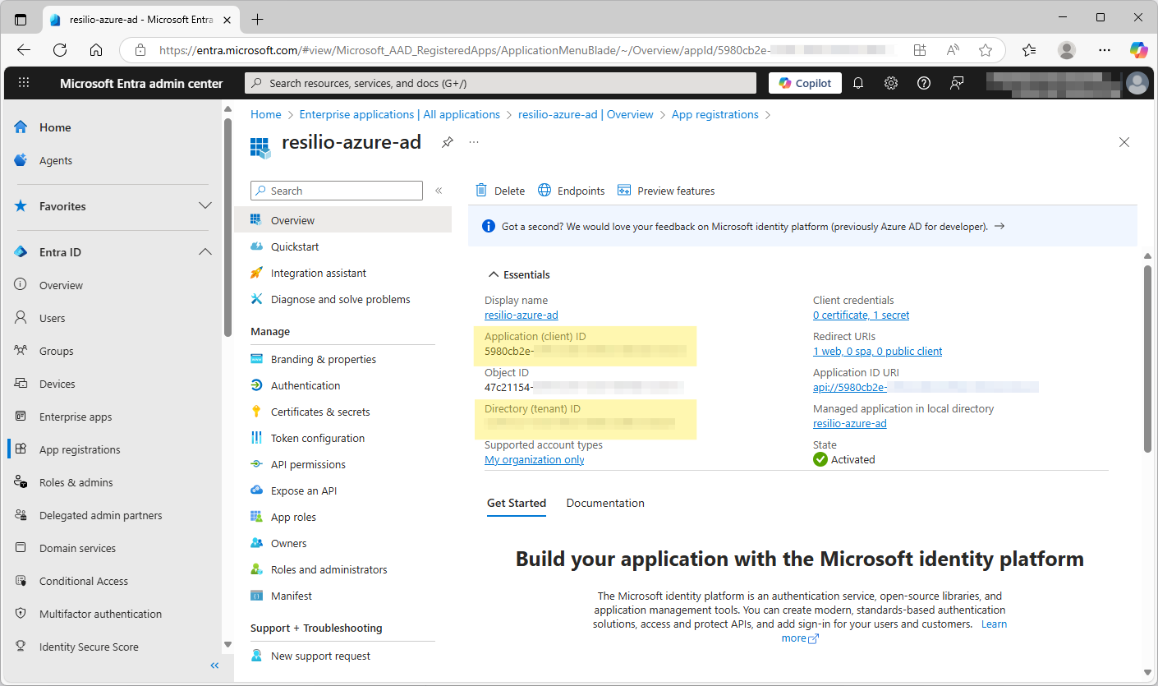Image resolution: width=1158 pixels, height=686 pixels.
Task: Select the Get Started tab
Action: tap(517, 503)
